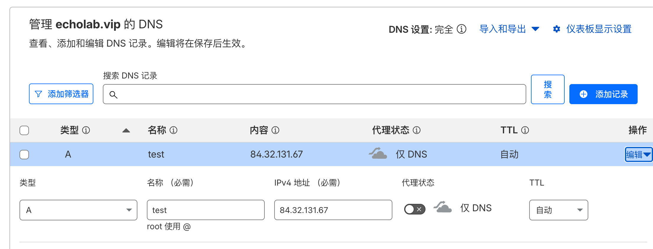Click the gear icon for 仪表板显示设置

click(557, 29)
